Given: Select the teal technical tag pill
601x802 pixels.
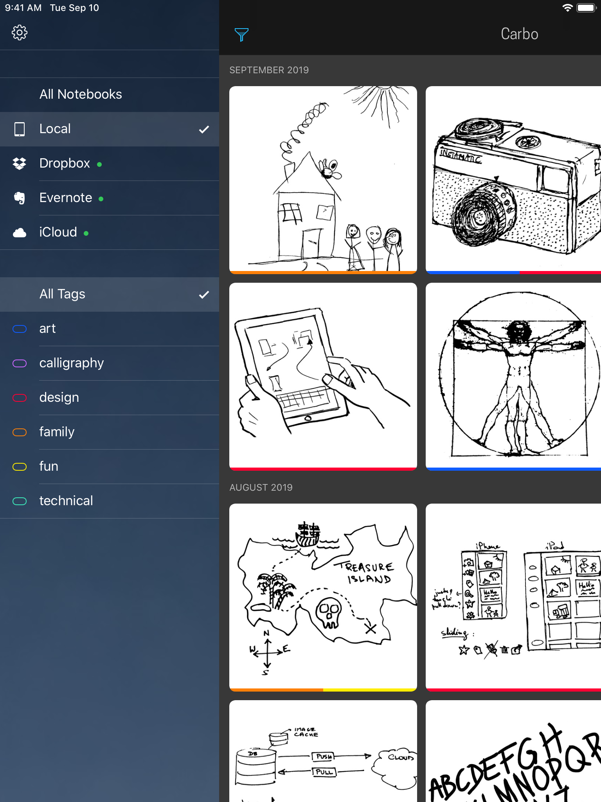Looking at the screenshot, I should point(20,501).
